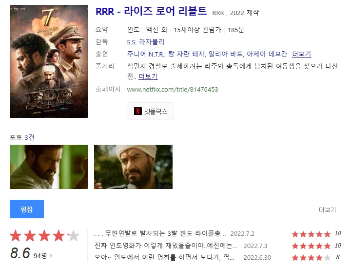
Task: Visit the netflix.com homepage URL
Action: point(172,89)
